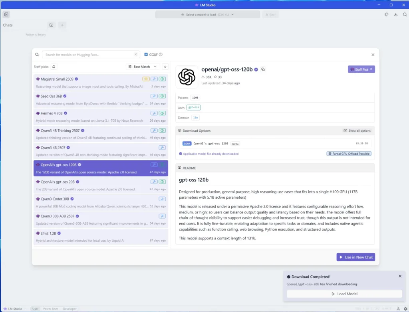Clear the Hugging Face search field
Screen dimensions: 409x312
(136, 55)
